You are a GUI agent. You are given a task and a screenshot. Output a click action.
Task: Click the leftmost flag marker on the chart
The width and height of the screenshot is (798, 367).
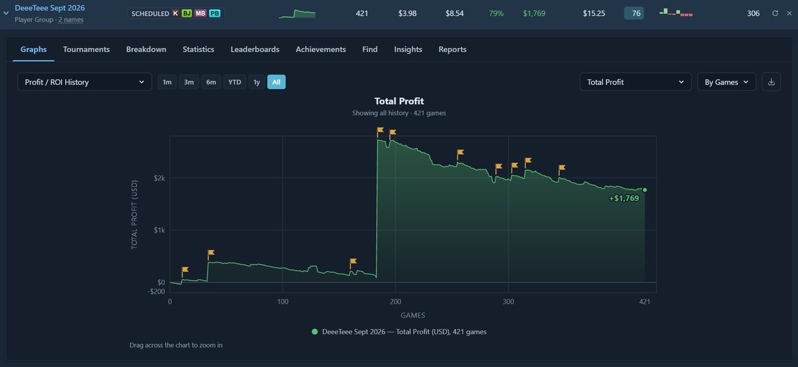185,271
